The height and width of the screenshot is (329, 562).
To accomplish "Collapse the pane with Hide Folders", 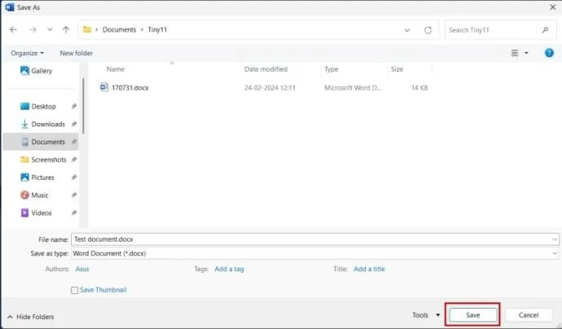I will click(x=29, y=316).
